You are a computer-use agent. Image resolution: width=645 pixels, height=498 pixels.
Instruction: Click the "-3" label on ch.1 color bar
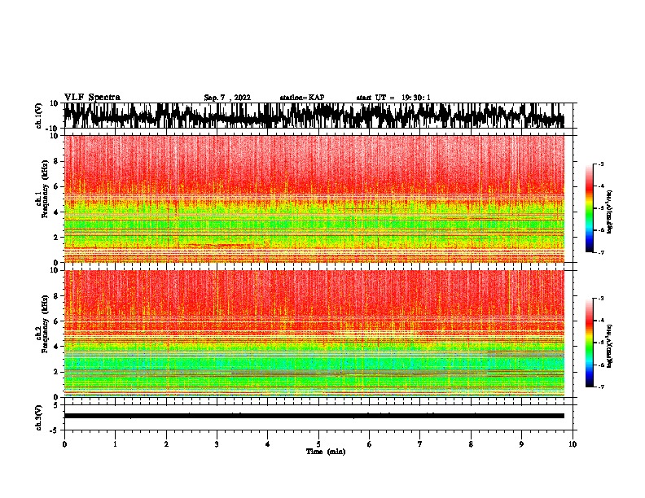(x=601, y=164)
